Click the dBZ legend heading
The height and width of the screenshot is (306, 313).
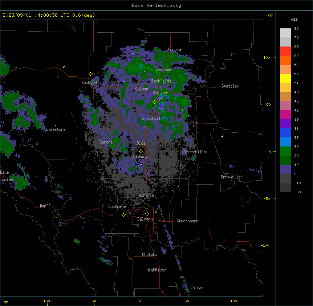[294, 20]
